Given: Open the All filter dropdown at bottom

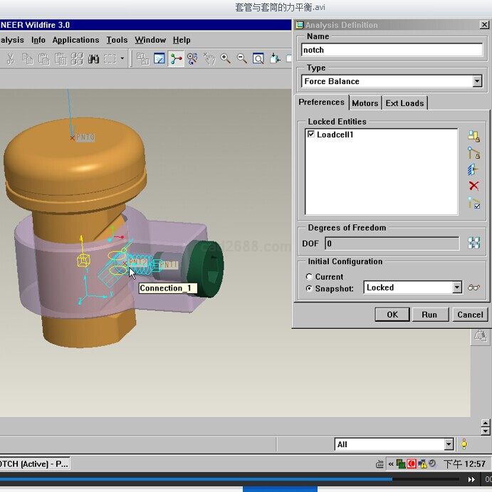Looking at the screenshot, I should point(449,444).
